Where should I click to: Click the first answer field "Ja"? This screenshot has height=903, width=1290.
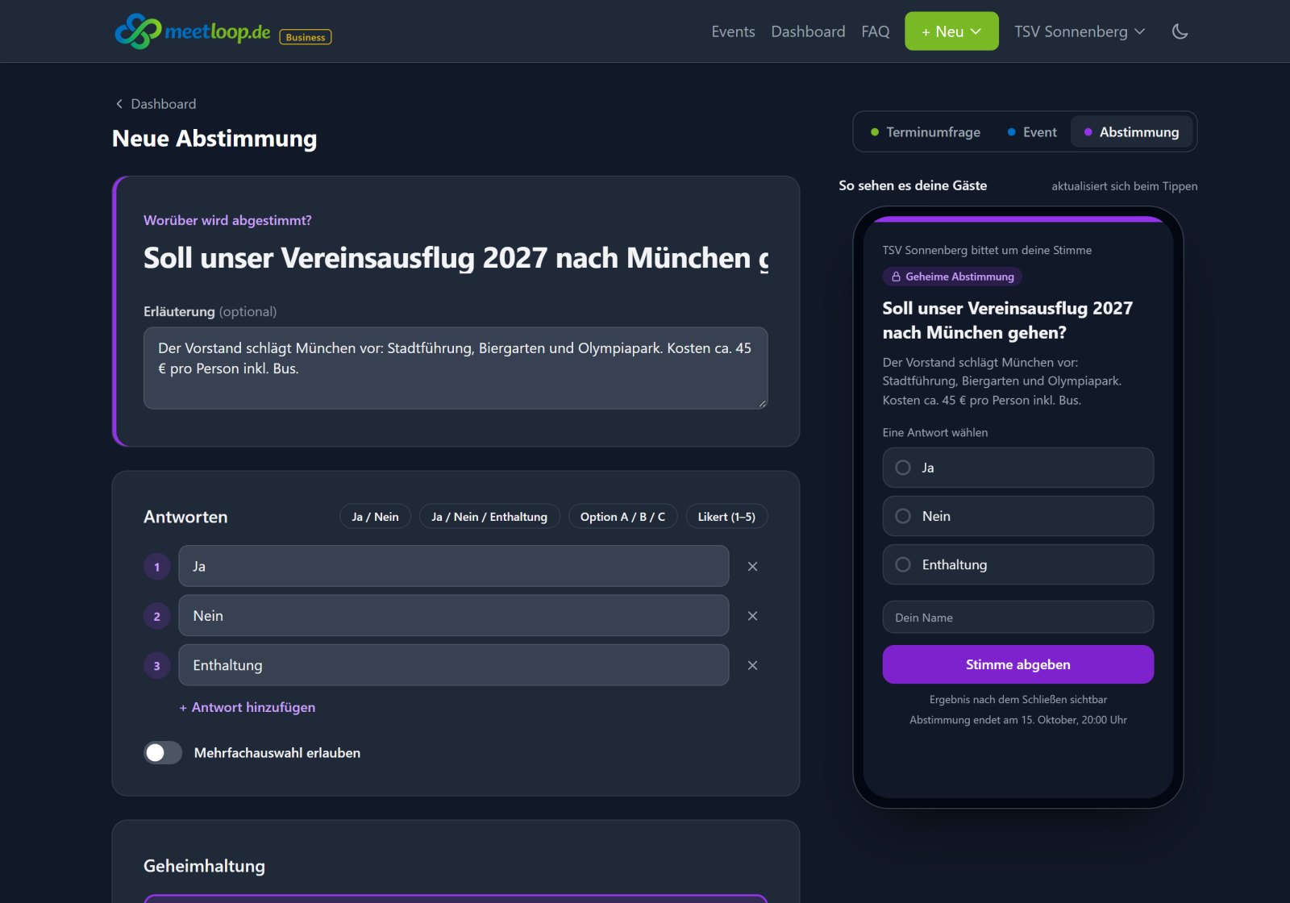[x=454, y=566]
